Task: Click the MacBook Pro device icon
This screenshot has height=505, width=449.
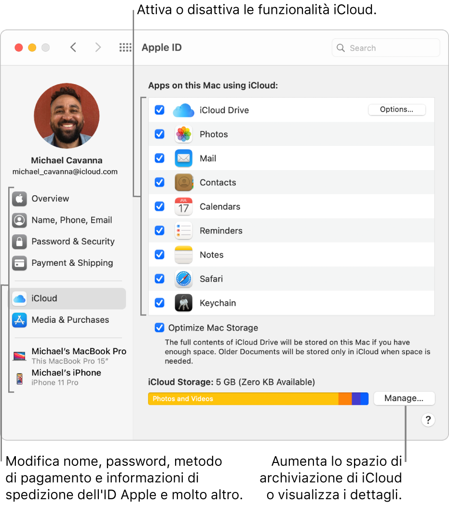Action: 20,356
